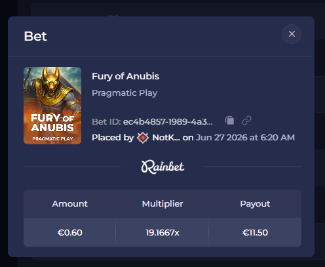325x267 pixels.
Task: Click the Payout column header
Action: click(x=255, y=204)
